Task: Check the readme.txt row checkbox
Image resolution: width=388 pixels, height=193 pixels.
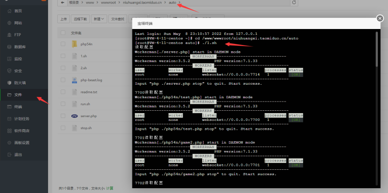Action: tap(63, 92)
